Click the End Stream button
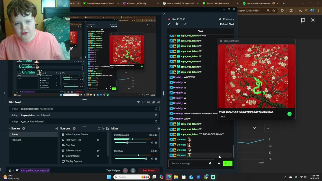 tap(149, 170)
